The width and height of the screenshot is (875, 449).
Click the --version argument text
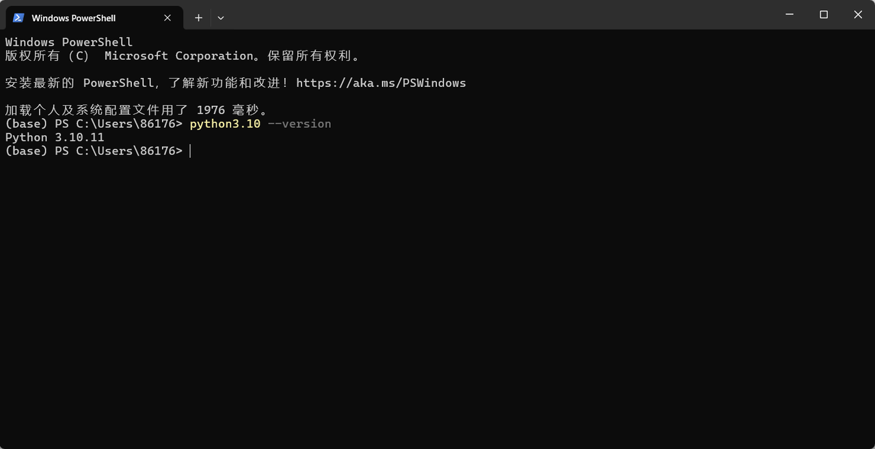tap(299, 124)
